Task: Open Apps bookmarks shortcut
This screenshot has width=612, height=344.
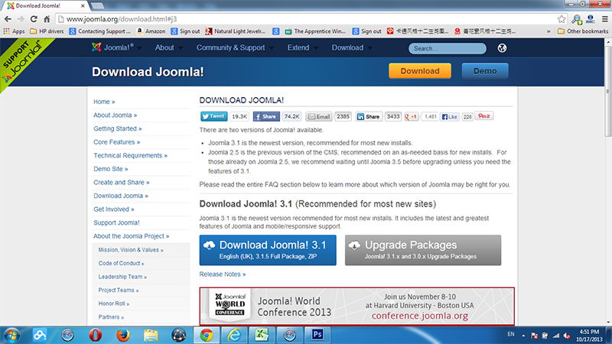Action: click(x=14, y=31)
